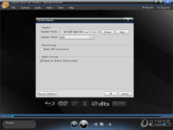Open the Audio menu

click(38, 8)
